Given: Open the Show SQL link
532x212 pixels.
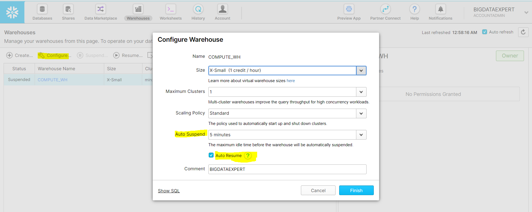Looking at the screenshot, I should click(168, 191).
